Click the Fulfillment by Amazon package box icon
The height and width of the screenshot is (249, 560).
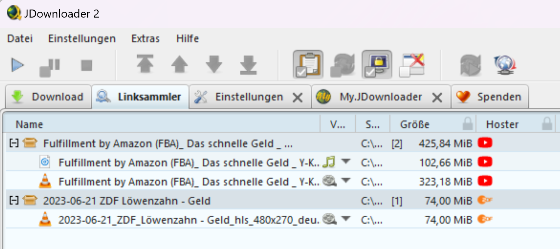[x=30, y=143]
